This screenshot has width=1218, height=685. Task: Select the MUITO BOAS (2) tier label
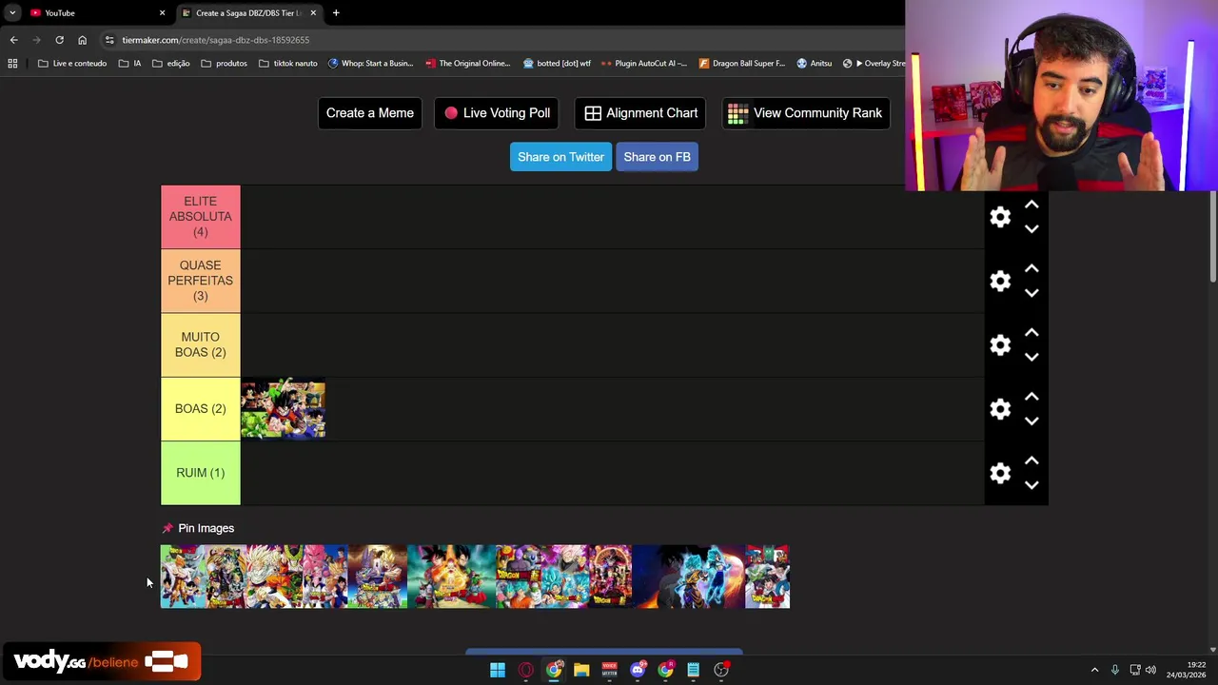tap(200, 344)
